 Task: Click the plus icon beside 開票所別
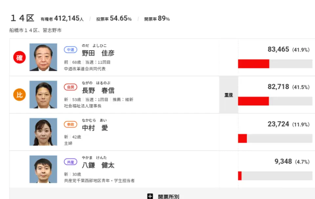point(150,196)
